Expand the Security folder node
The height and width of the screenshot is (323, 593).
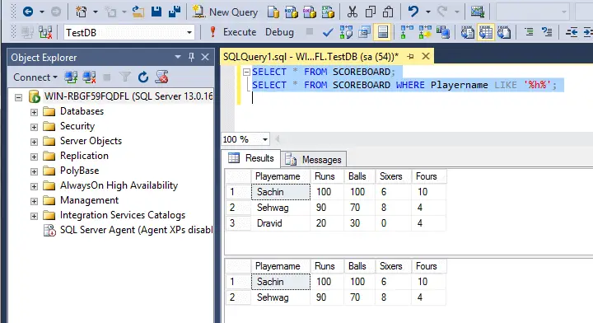pos(34,127)
